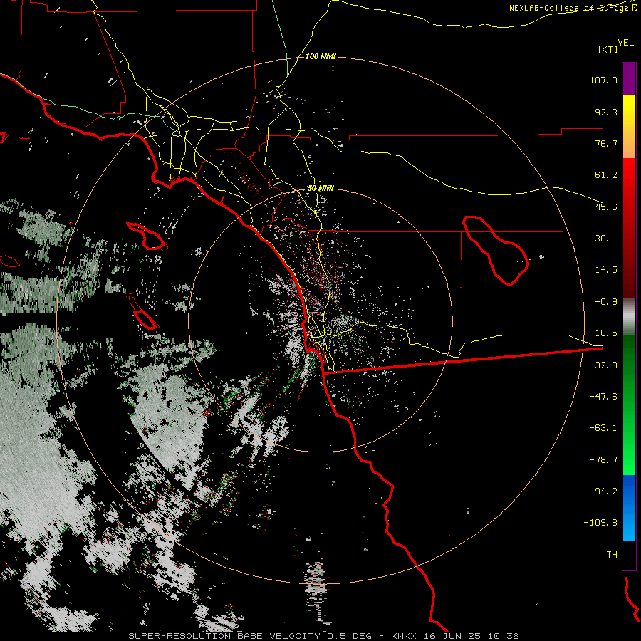
Task: Select the -32.0 value on the velocity scale
Action: [603, 365]
